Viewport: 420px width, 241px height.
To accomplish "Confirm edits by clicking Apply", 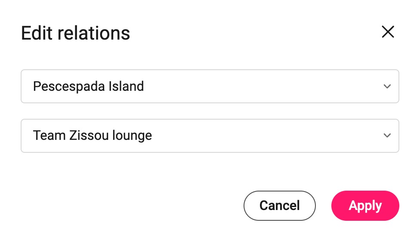I will 365,206.
